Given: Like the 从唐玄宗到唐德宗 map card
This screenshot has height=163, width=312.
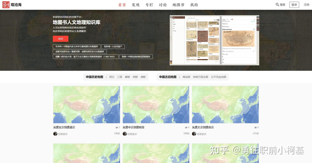Looking at the screenshot, I should (x=117, y=128).
